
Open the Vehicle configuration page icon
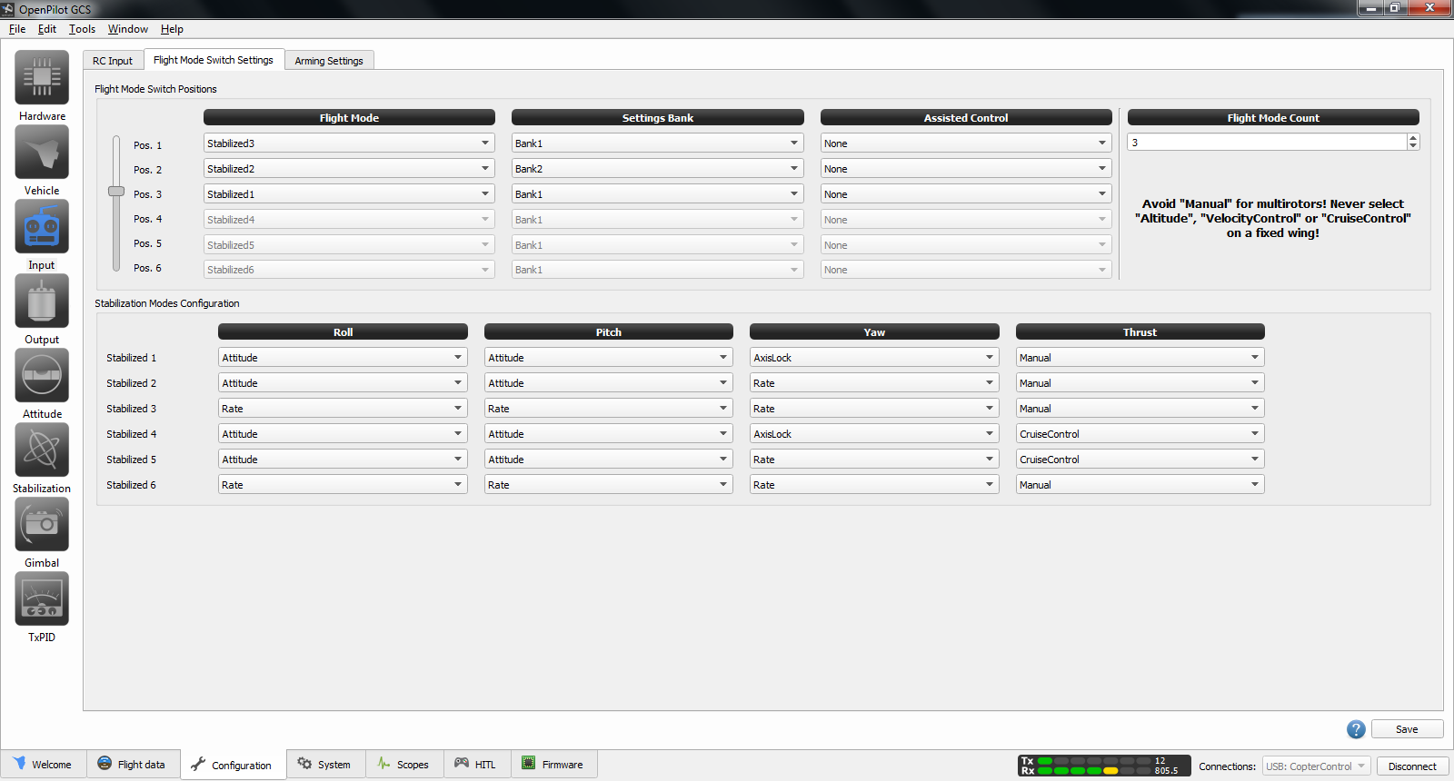coord(42,153)
